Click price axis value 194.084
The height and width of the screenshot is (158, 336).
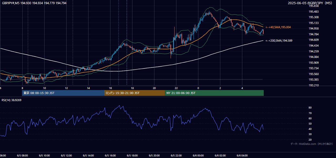[314, 57]
